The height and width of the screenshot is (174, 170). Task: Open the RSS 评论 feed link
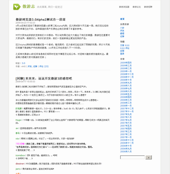(x=125, y=48)
